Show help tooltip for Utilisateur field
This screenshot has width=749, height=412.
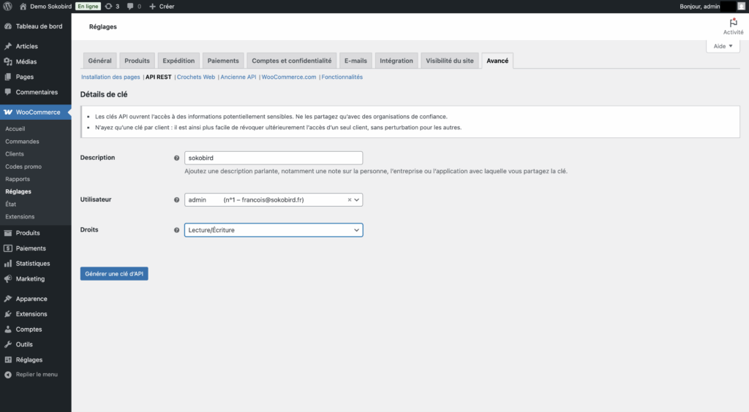tap(177, 200)
